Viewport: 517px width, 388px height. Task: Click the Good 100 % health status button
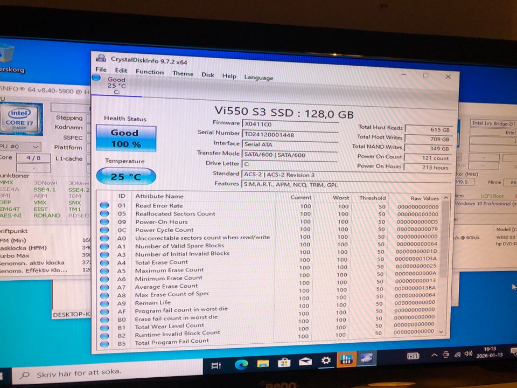tap(125, 138)
